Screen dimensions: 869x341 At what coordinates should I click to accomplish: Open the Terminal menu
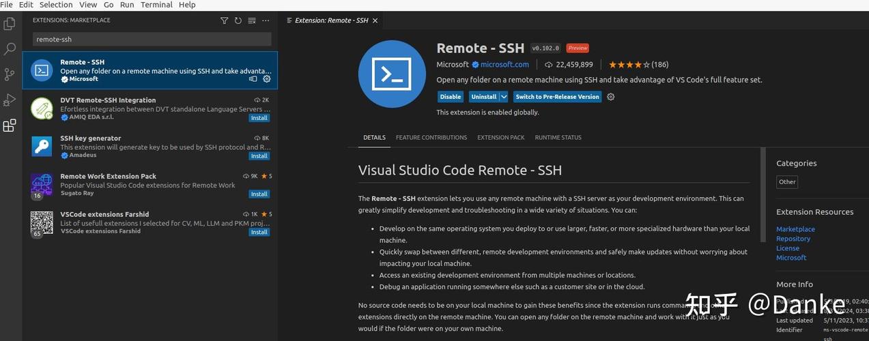(x=156, y=5)
